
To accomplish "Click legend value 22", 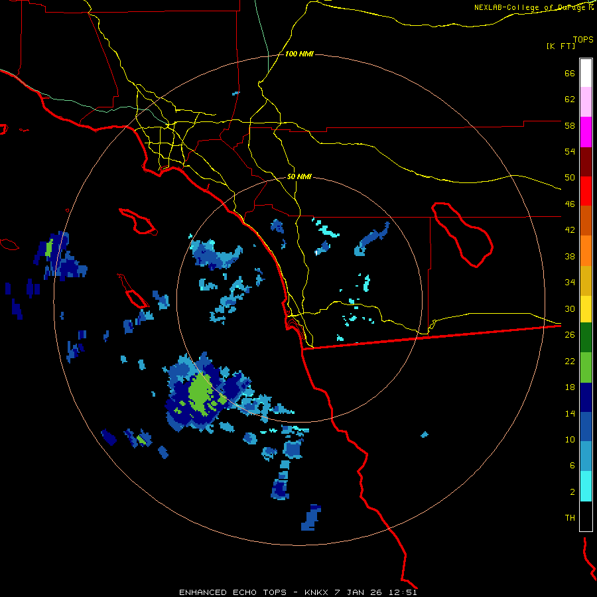I will coord(570,361).
